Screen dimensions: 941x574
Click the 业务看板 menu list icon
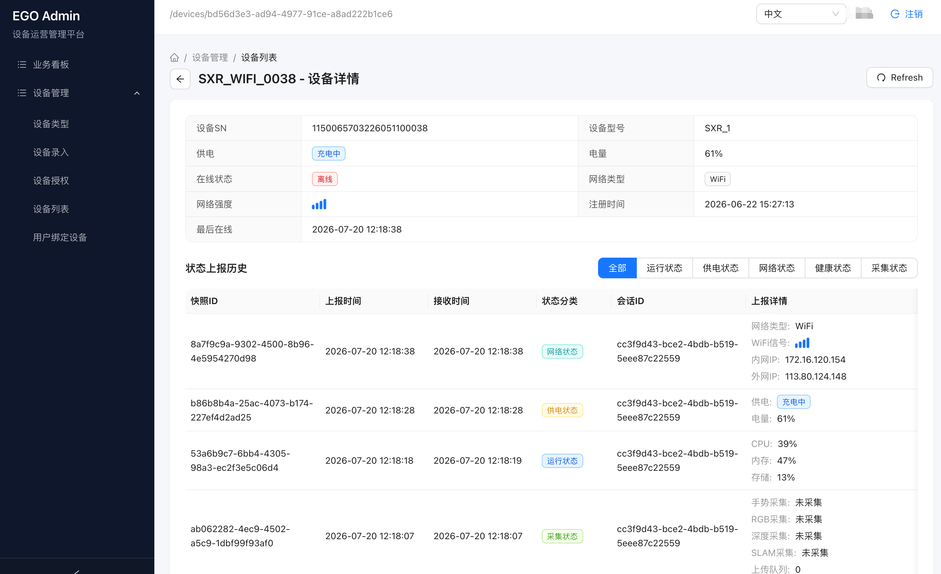point(22,64)
